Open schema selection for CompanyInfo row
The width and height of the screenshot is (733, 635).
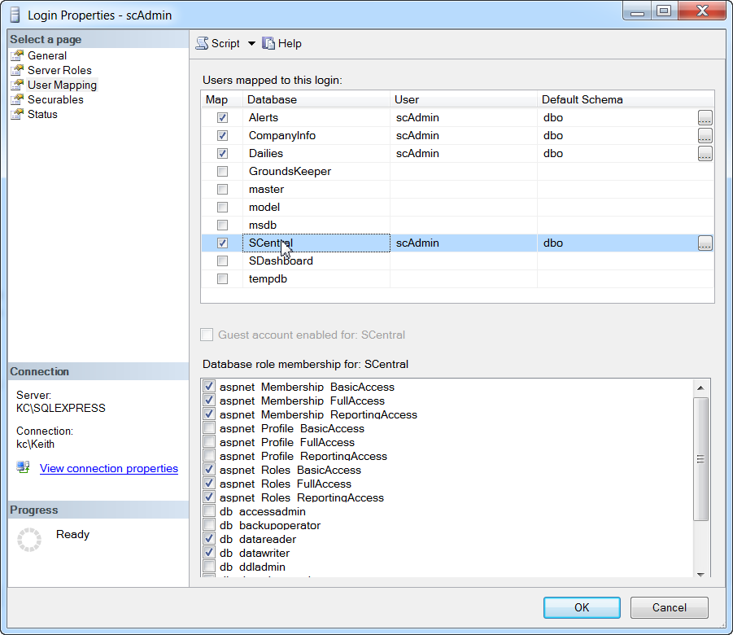click(x=705, y=135)
